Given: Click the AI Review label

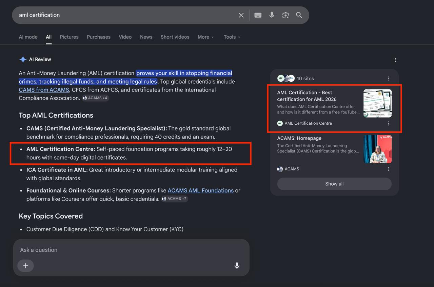Looking at the screenshot, I should click(x=40, y=59).
